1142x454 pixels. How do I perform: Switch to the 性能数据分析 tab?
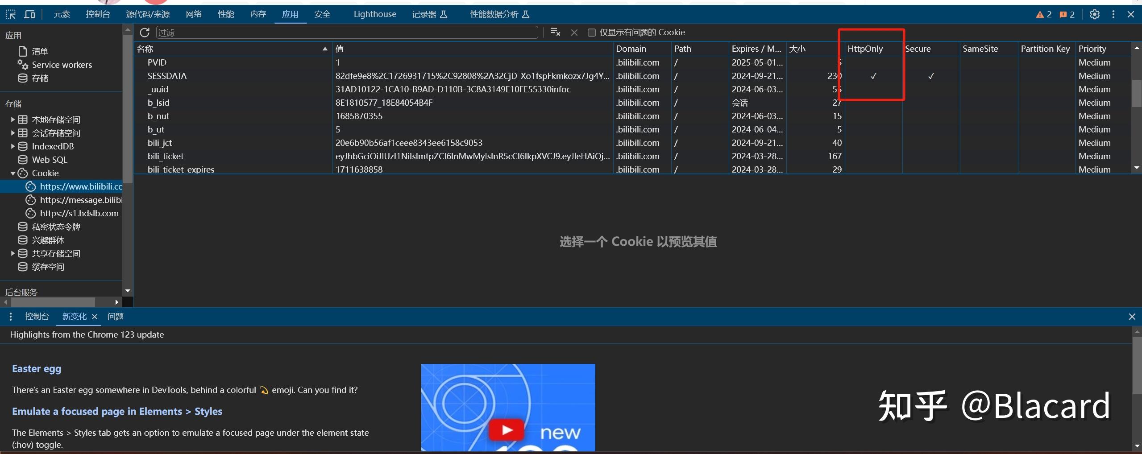[x=499, y=14]
